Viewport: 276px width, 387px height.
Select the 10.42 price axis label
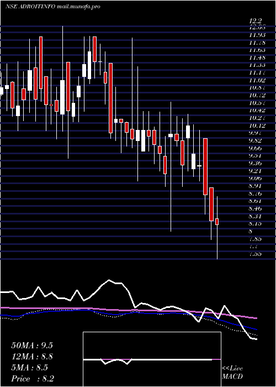click(257, 111)
